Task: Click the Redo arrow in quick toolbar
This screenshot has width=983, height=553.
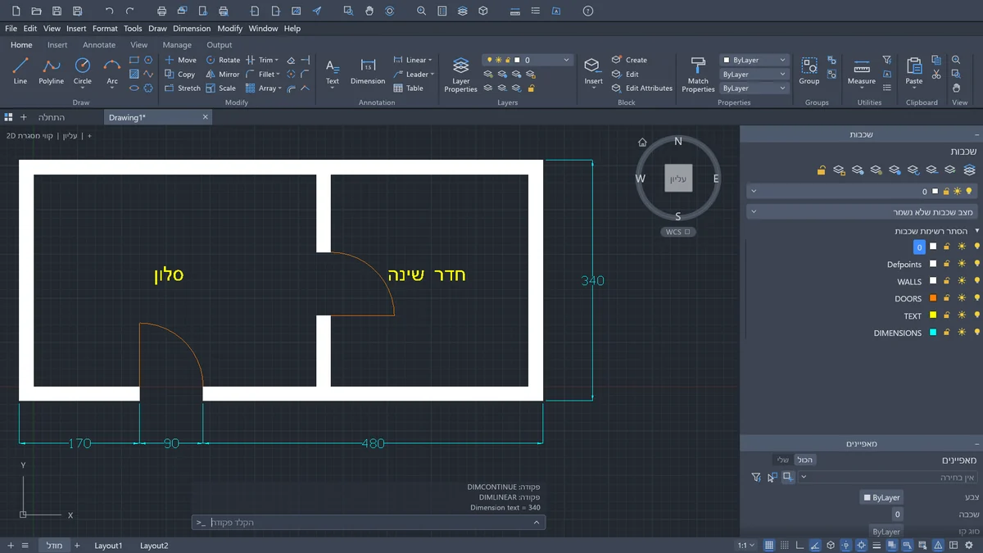Action: (x=130, y=11)
